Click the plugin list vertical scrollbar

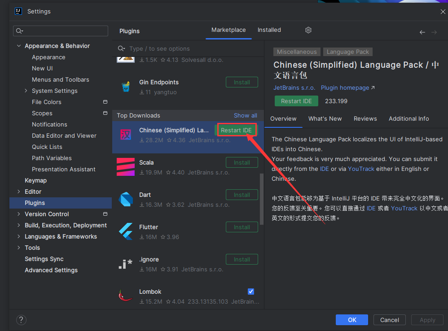(x=262, y=199)
